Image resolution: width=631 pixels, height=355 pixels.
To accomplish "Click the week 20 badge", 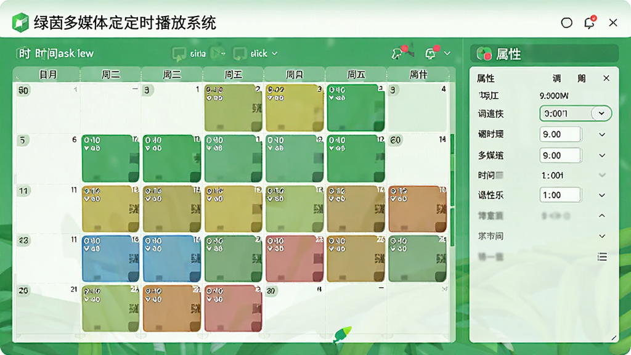I will (x=23, y=291).
